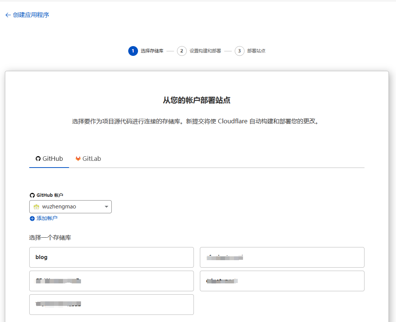Click the 设置构建和部署 step label
Viewport: 396px width, 322px height.
coord(205,51)
